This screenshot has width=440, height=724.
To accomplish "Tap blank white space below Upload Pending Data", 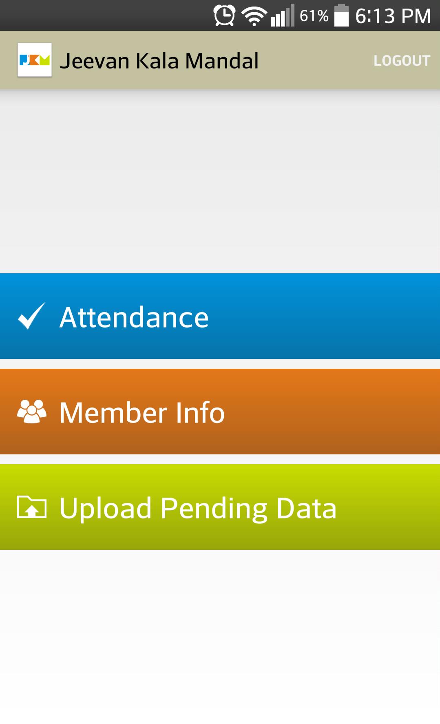I will click(x=220, y=636).
